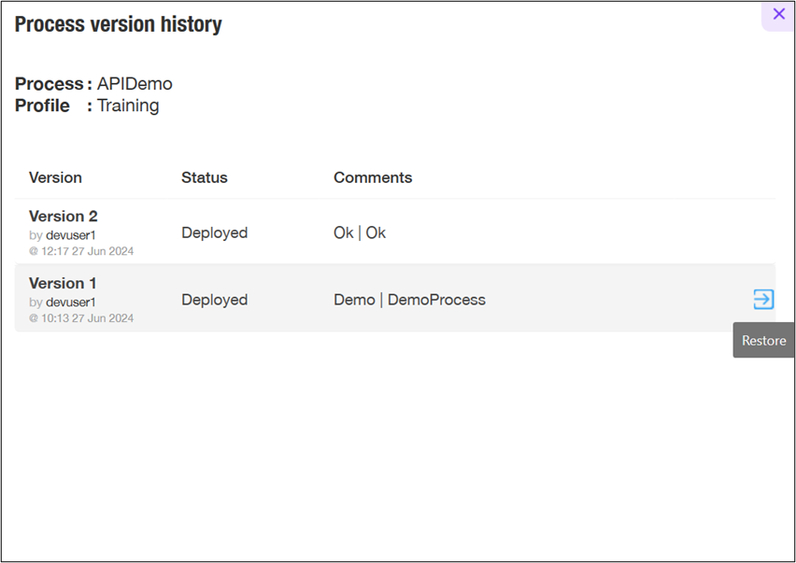Click the 'Ok | Ok' comment
Viewport: 796px width, 563px height.
click(360, 232)
